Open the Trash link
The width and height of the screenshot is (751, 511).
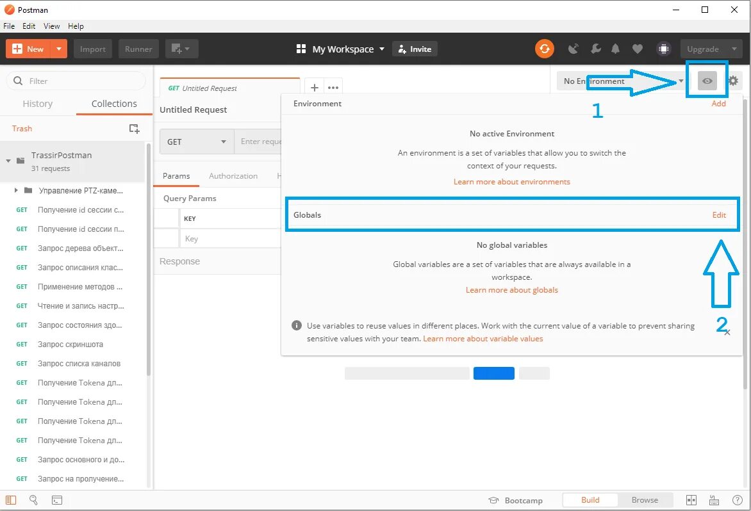[22, 128]
